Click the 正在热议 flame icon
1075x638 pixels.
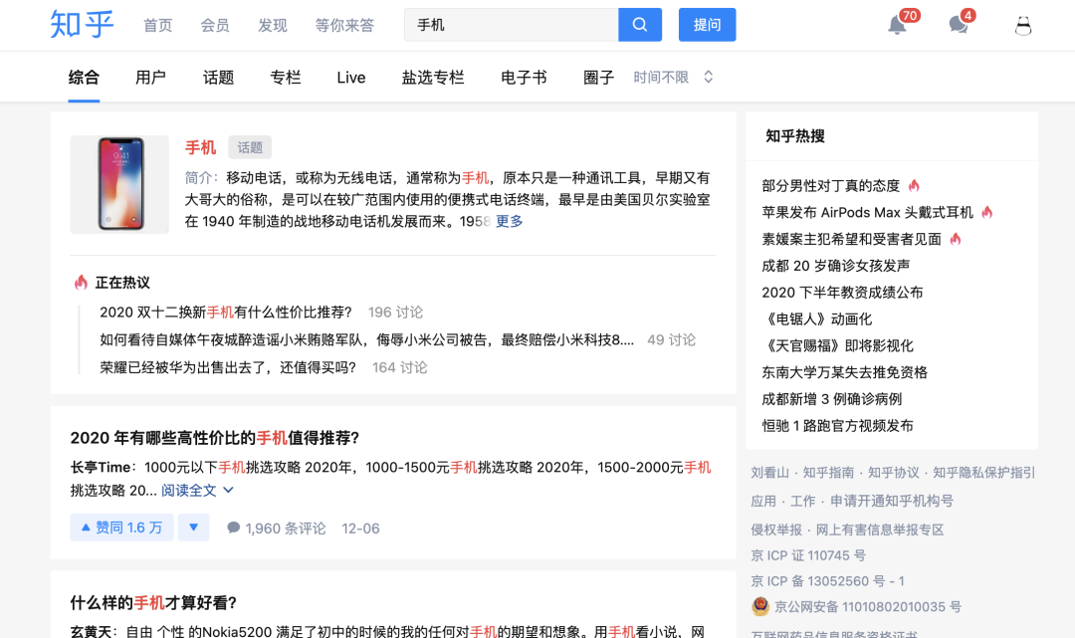(81, 283)
